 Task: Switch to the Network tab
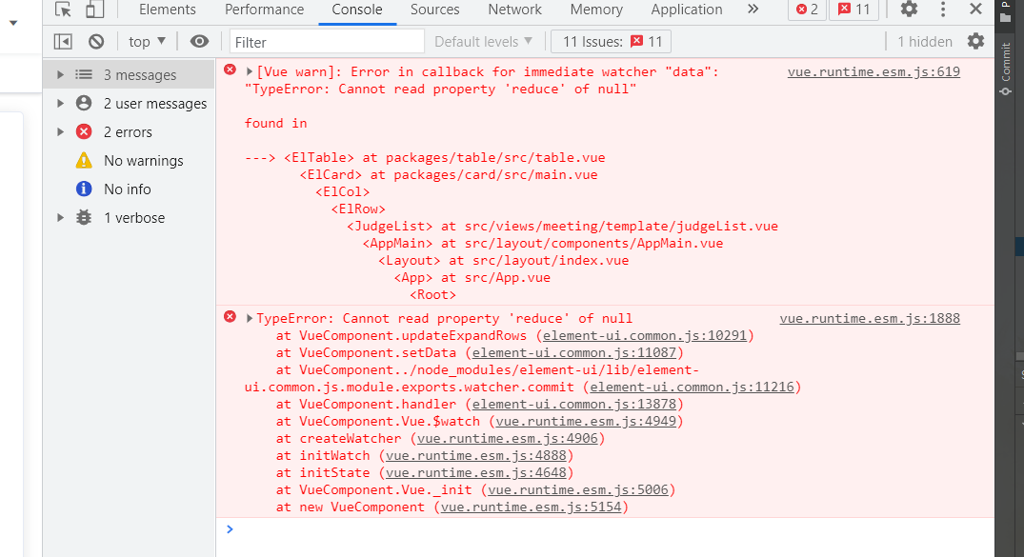(513, 10)
